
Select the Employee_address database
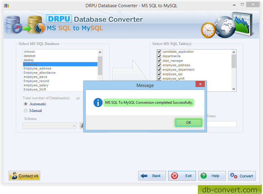tap(60, 68)
